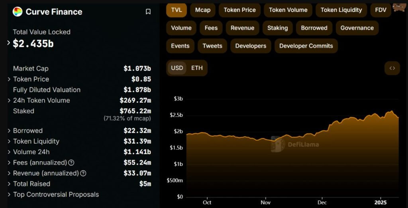The height and width of the screenshot is (208, 408).
Task: Toggle the TVL chart metric
Action: (177, 10)
